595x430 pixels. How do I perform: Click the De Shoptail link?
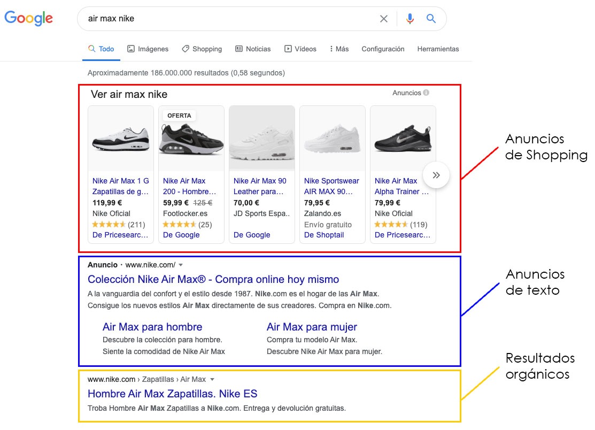click(x=323, y=235)
